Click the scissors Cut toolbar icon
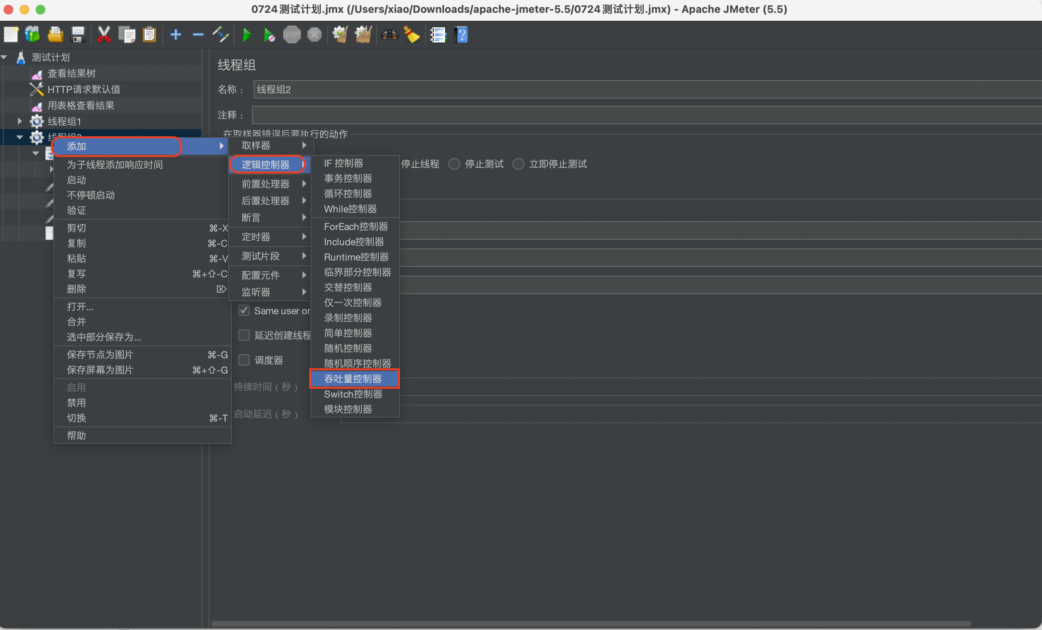Image resolution: width=1042 pixels, height=630 pixels. pyautogui.click(x=104, y=35)
